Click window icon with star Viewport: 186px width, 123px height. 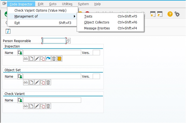153,14
